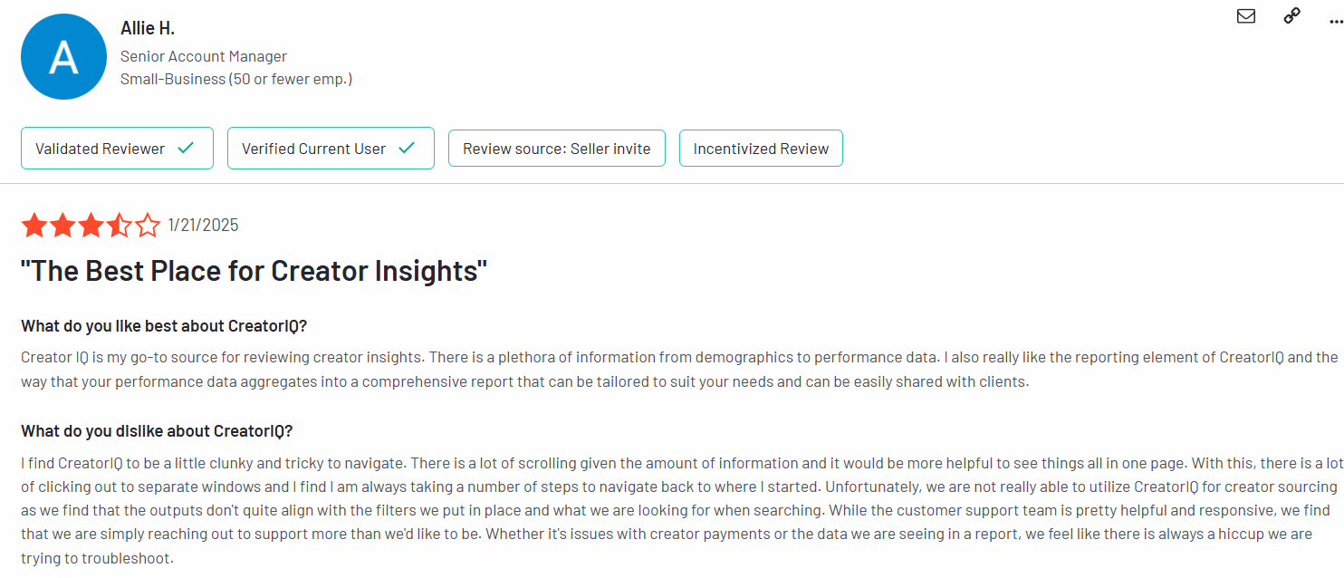The image size is (1344, 578).
Task: Click the Validated Reviewer badge label
Action: 100,149
